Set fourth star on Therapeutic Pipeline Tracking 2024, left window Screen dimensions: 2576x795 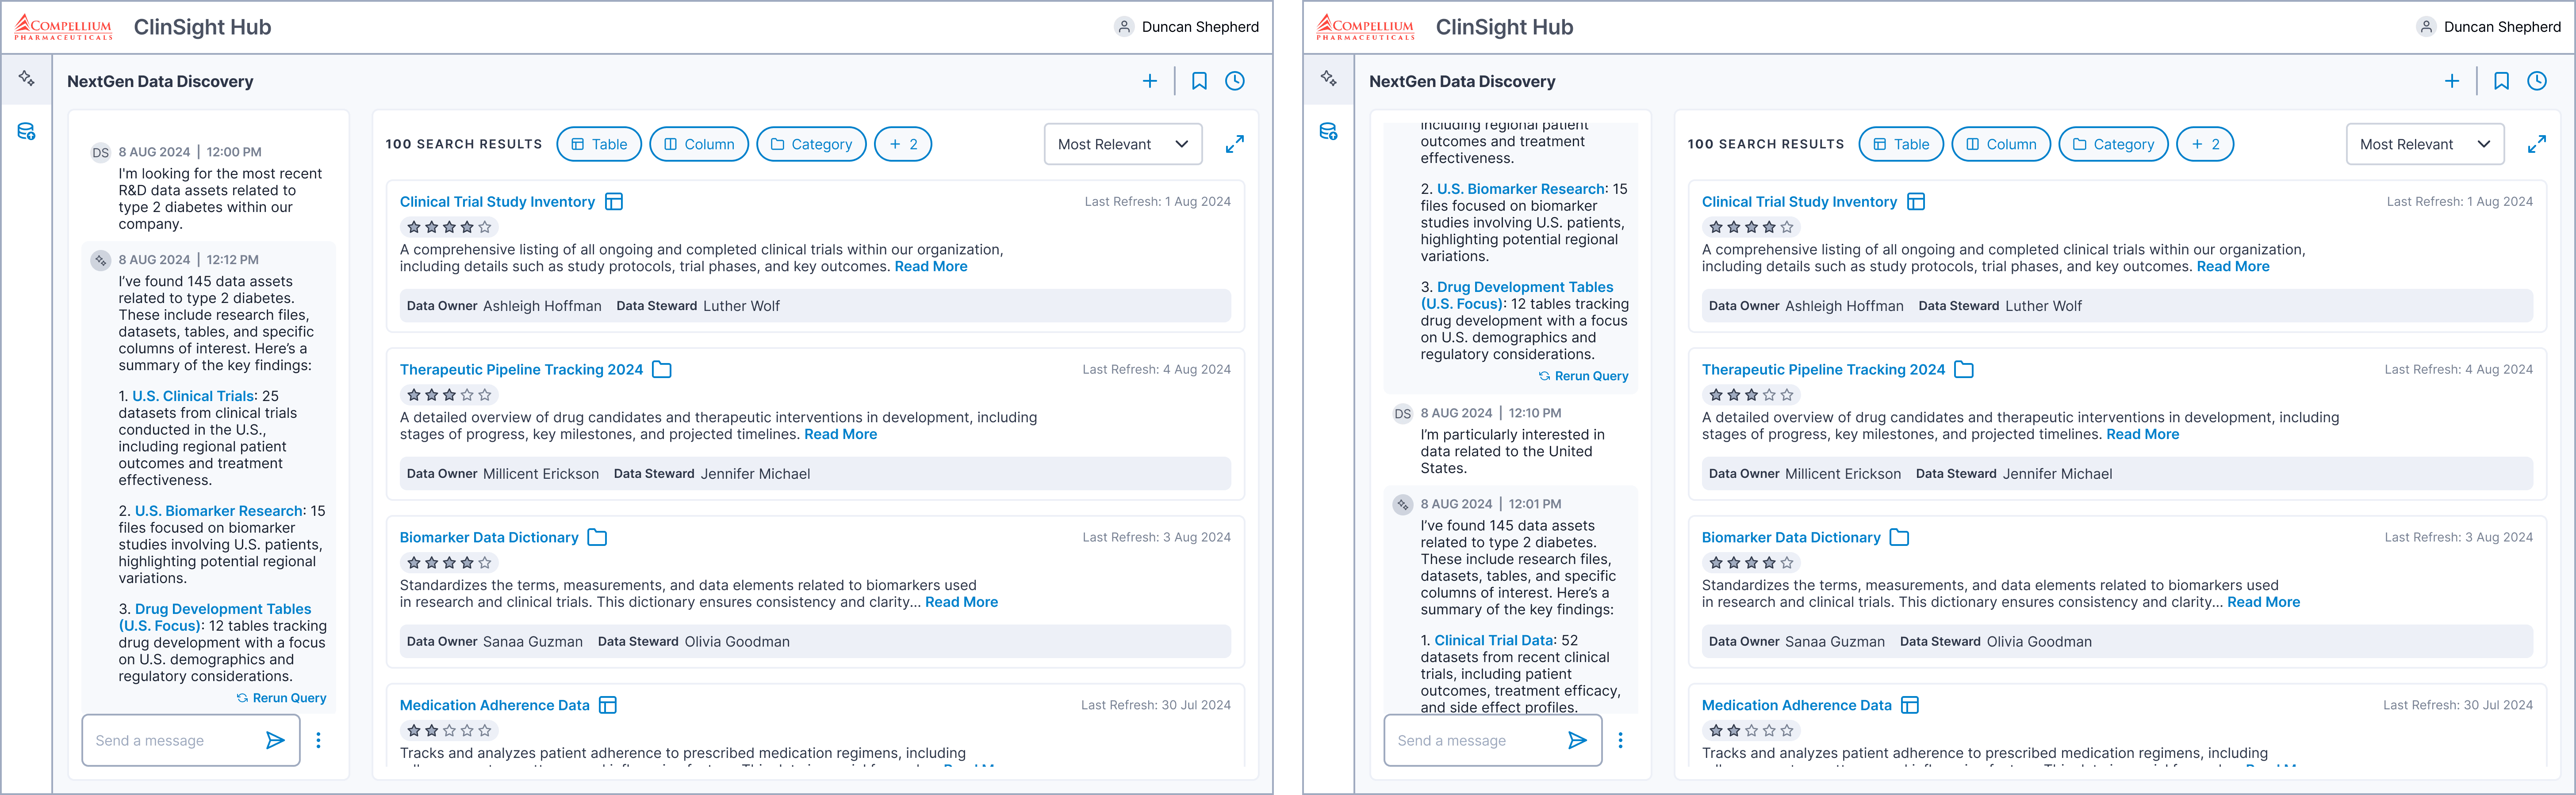coord(467,395)
